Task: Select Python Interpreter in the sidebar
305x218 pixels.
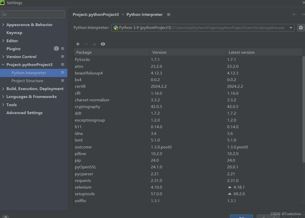Action: 34,73
